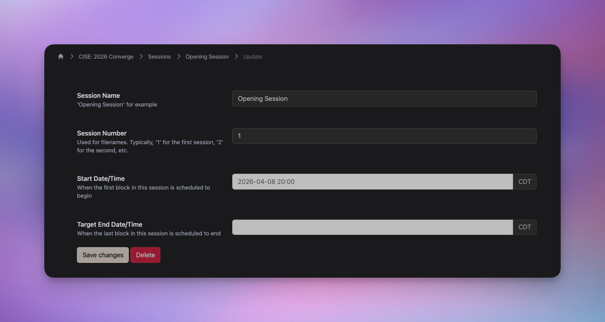Click the CDT timezone tag beside Start Date/Time
Viewport: 605px width, 322px height.
(x=525, y=182)
